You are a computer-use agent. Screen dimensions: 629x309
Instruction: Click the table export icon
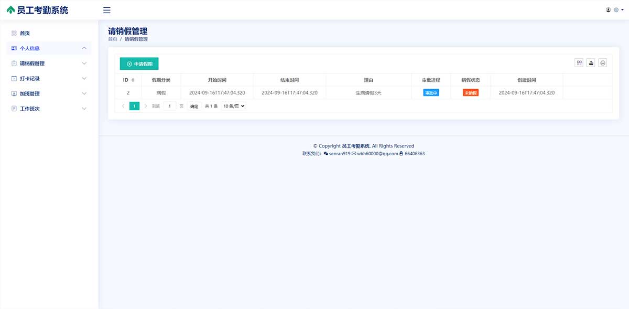point(591,63)
